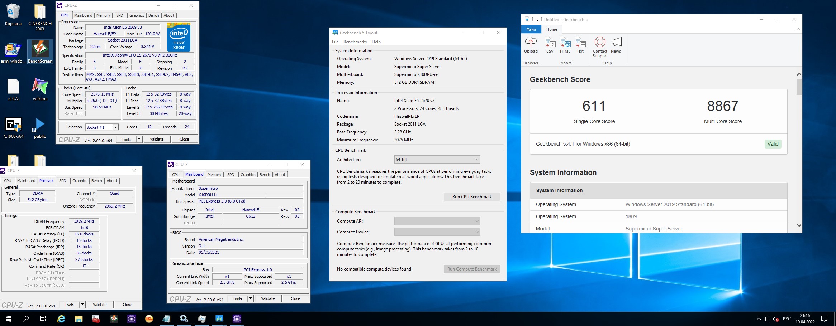Click Close in the top CPU-Z window
836x326 pixels.
point(184,139)
